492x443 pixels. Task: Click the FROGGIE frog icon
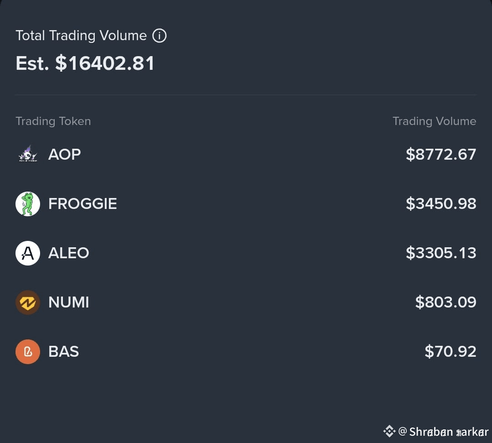(x=28, y=204)
